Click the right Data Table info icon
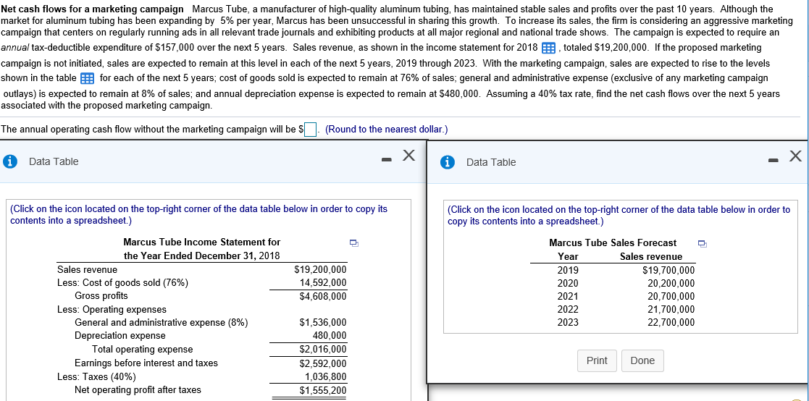This screenshot has height=401, width=809. click(446, 162)
